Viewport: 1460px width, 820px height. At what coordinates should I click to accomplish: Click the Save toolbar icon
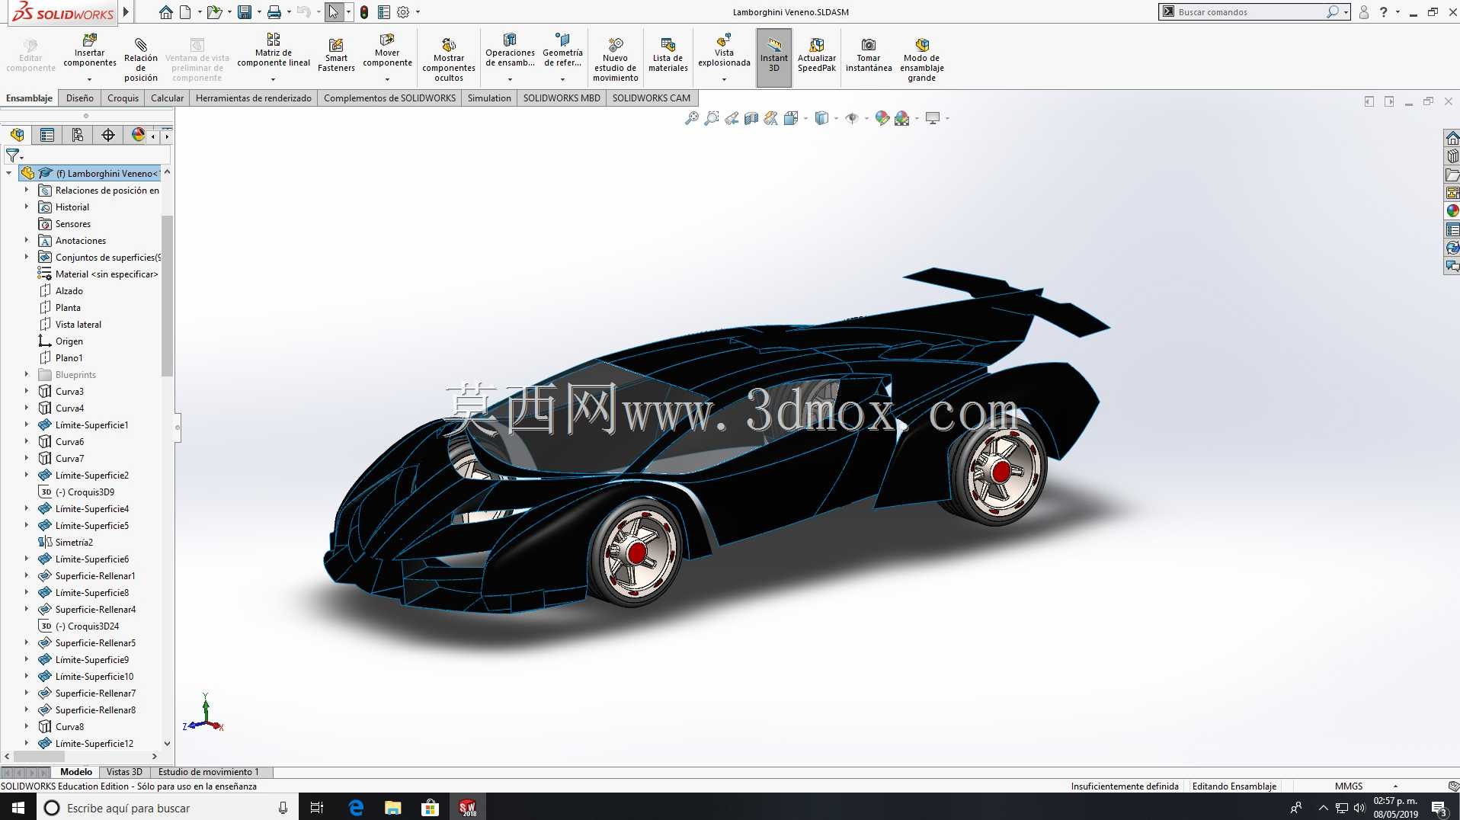(x=245, y=12)
